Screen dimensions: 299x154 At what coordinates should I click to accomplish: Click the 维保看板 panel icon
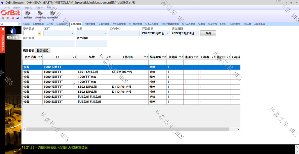13,30
